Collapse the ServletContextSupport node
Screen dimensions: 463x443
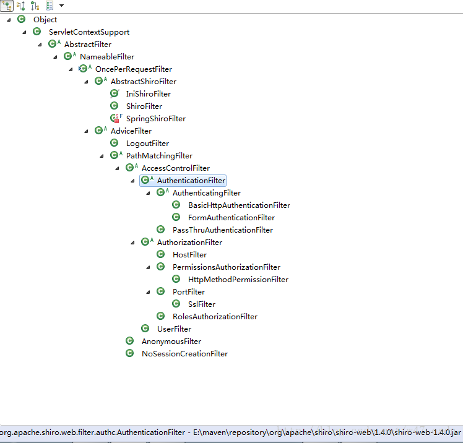[x=24, y=32]
